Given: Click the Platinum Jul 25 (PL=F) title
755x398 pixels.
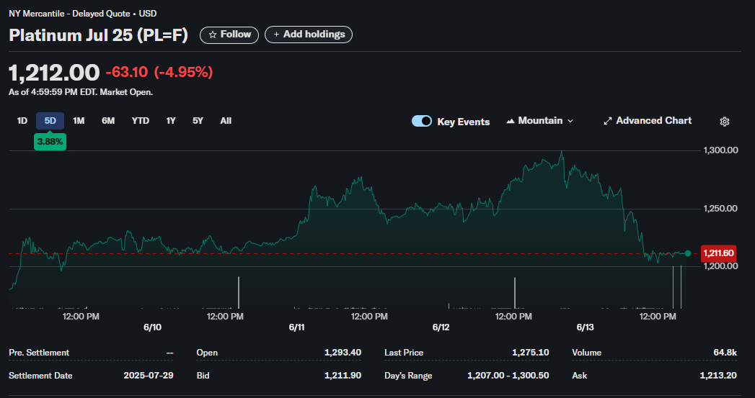Looking at the screenshot, I should pos(98,35).
